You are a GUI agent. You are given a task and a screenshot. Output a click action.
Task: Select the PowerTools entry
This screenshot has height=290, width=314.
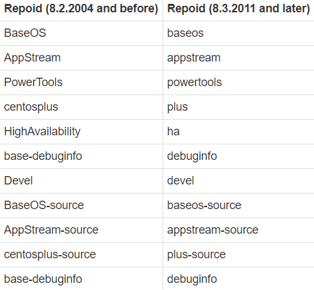pyautogui.click(x=81, y=82)
